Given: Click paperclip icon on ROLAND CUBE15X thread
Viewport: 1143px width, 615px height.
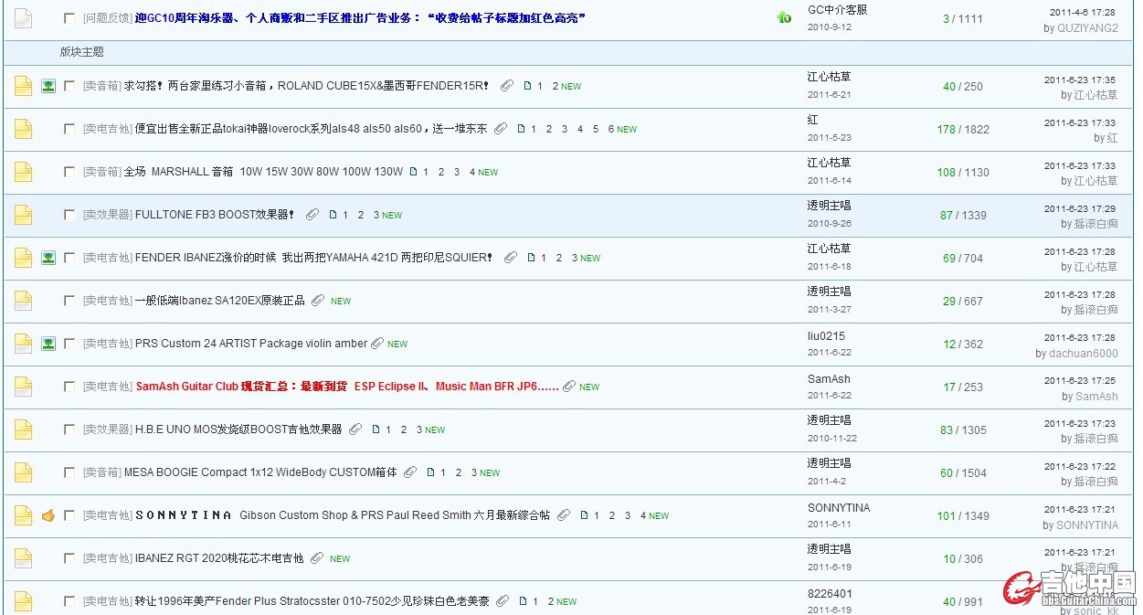Looking at the screenshot, I should (x=507, y=86).
